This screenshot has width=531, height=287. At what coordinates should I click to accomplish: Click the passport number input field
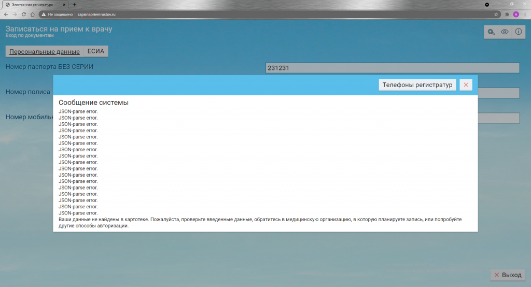point(392,68)
